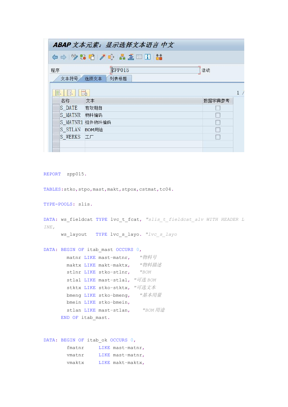Select the row header of S_DATE

(x=56, y=108)
